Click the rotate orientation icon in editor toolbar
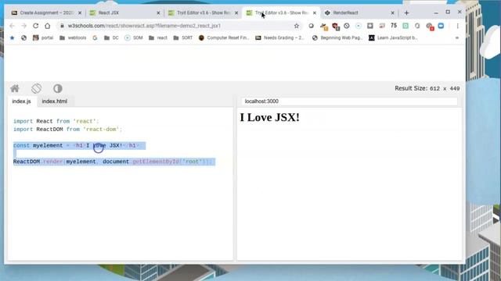This screenshot has height=281, width=501. click(x=37, y=88)
